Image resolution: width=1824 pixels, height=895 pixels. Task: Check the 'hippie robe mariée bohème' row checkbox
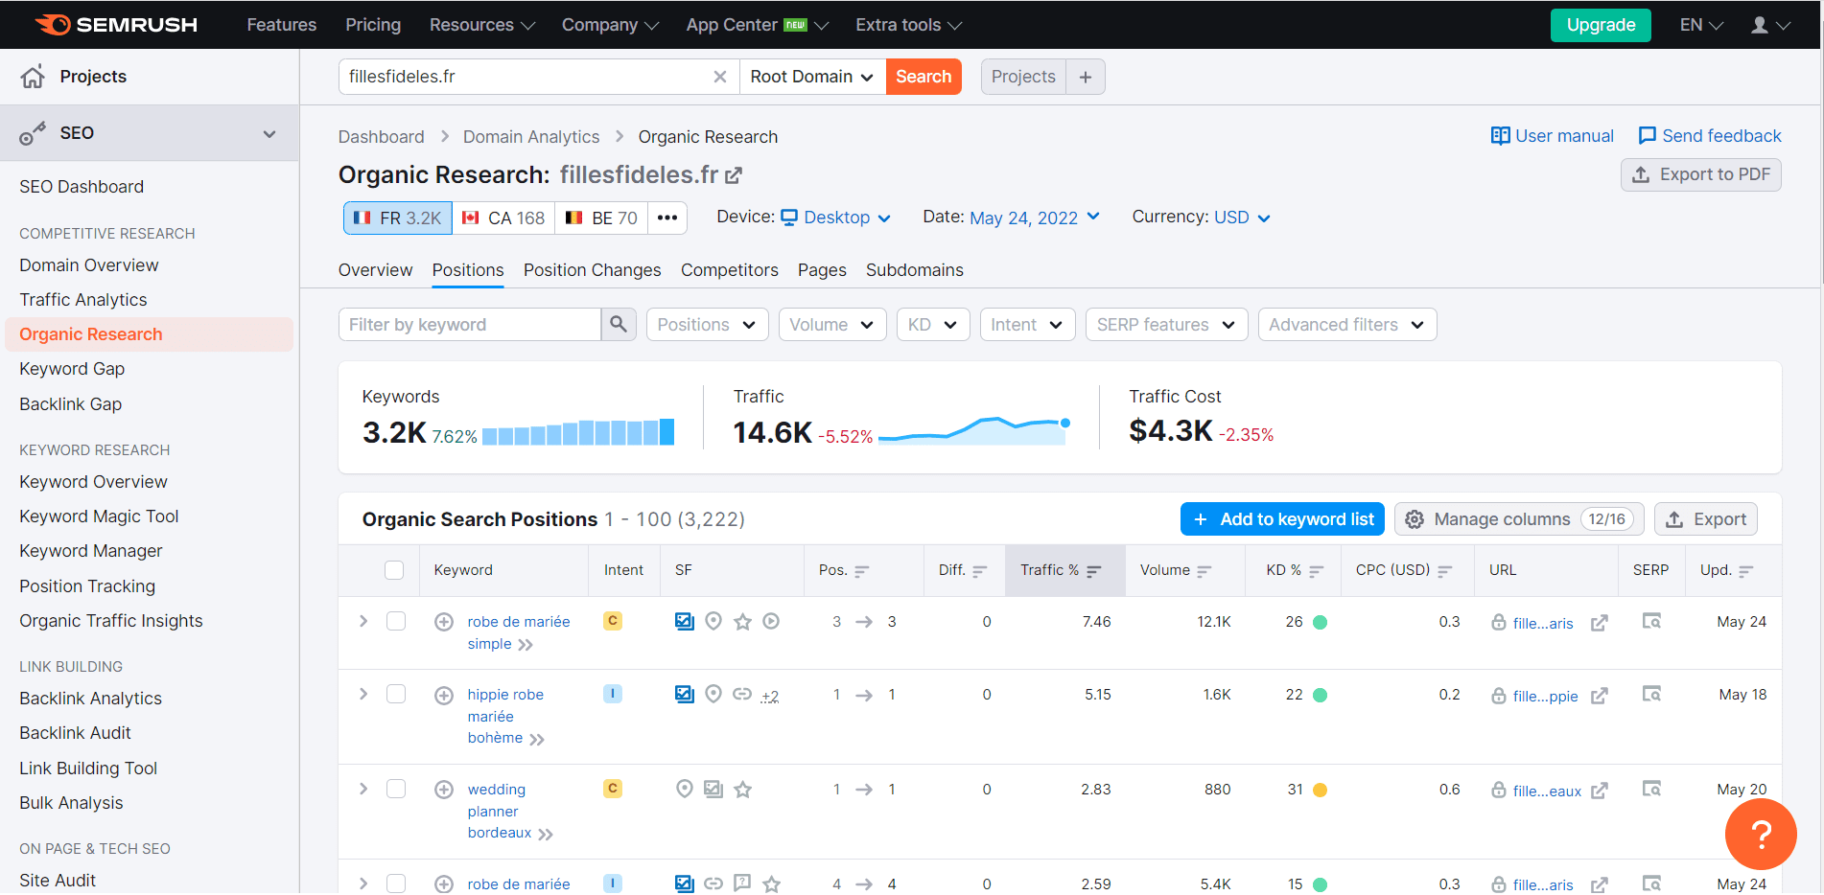coord(396,694)
